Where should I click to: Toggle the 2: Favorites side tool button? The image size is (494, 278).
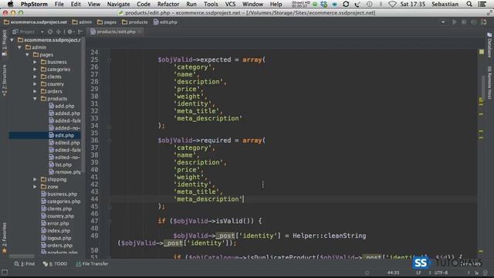(4, 237)
